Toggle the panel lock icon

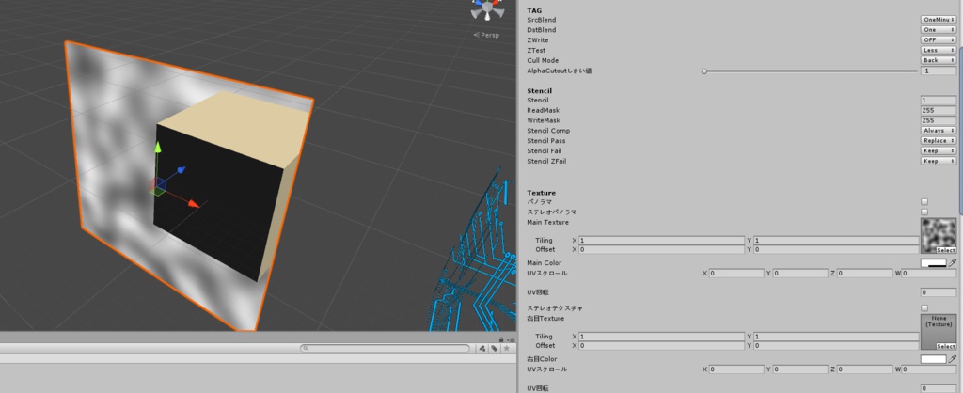[x=502, y=339]
